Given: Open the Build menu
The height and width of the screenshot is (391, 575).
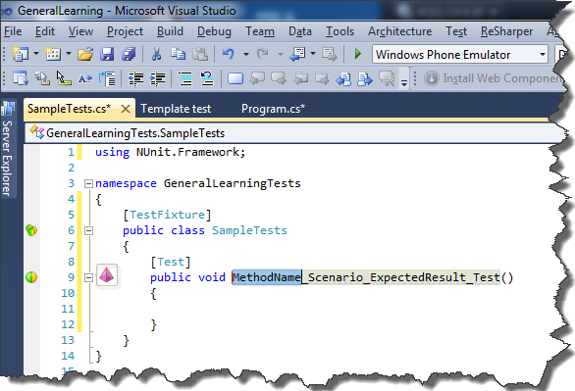Looking at the screenshot, I should (x=170, y=31).
